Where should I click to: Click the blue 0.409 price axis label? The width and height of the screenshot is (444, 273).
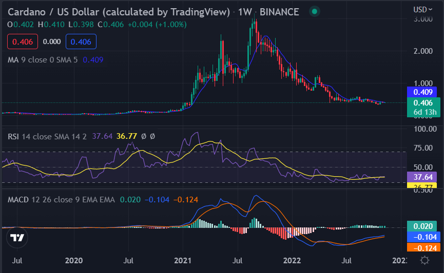click(422, 92)
